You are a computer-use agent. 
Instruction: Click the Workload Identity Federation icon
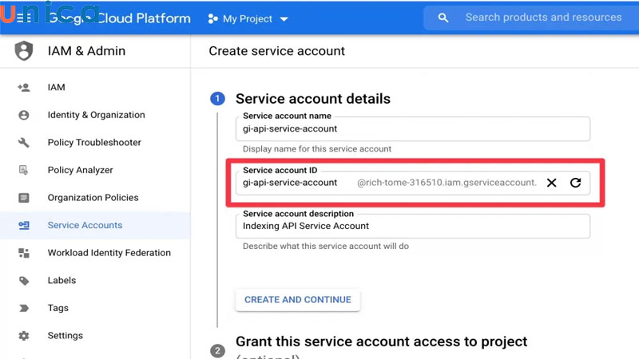tap(24, 253)
